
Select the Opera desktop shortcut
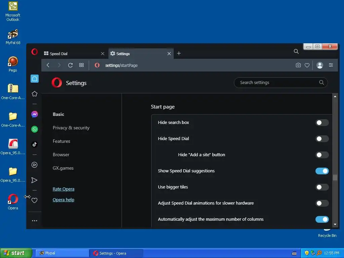13,202
